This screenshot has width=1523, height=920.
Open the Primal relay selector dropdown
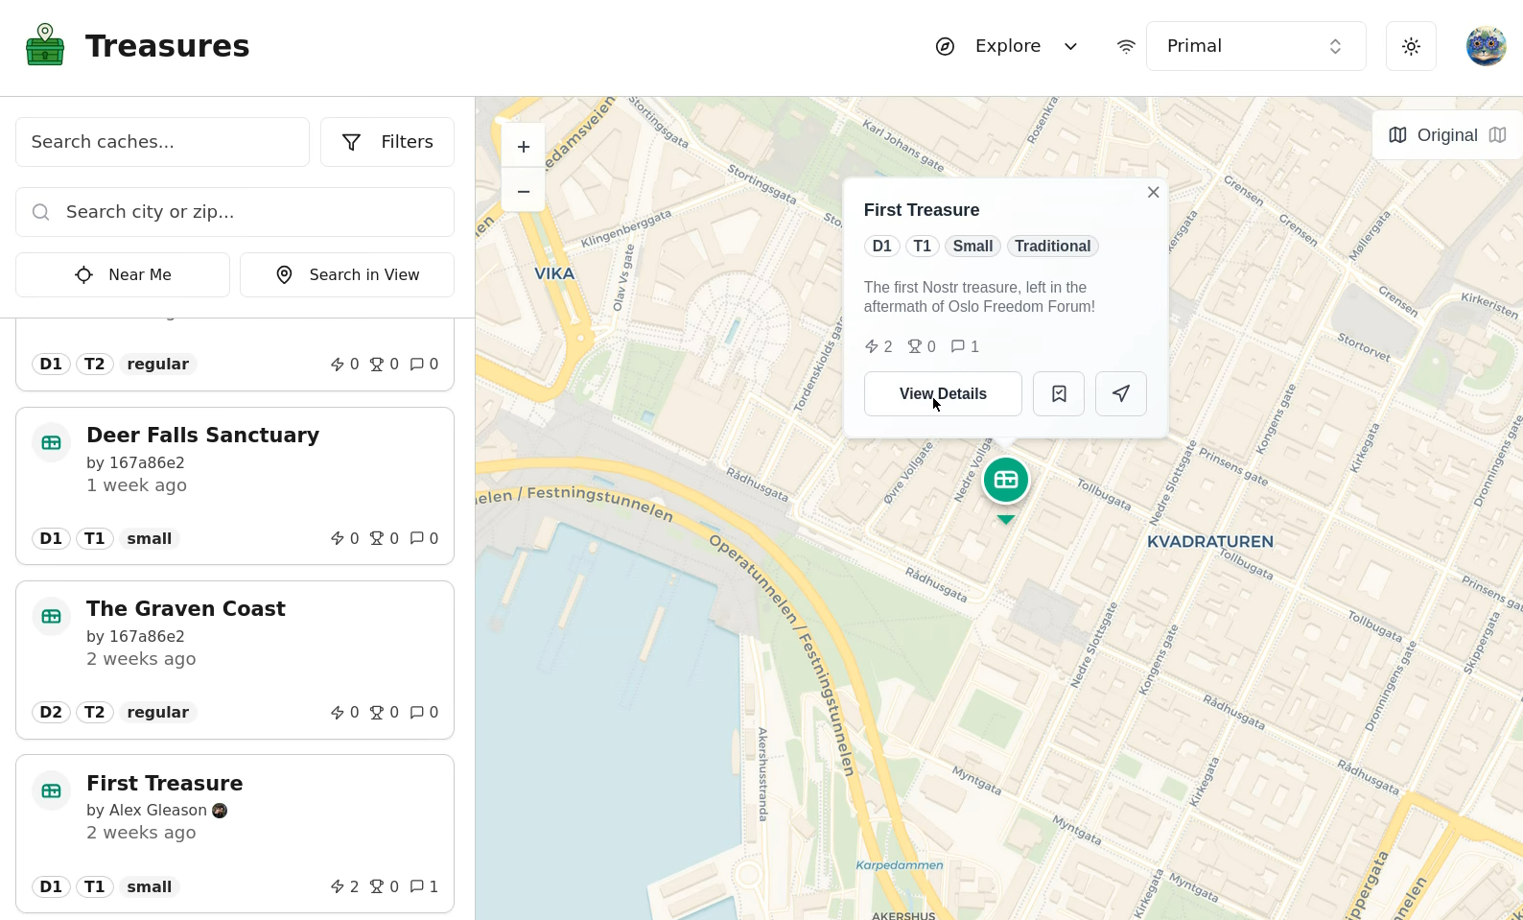pyautogui.click(x=1255, y=46)
